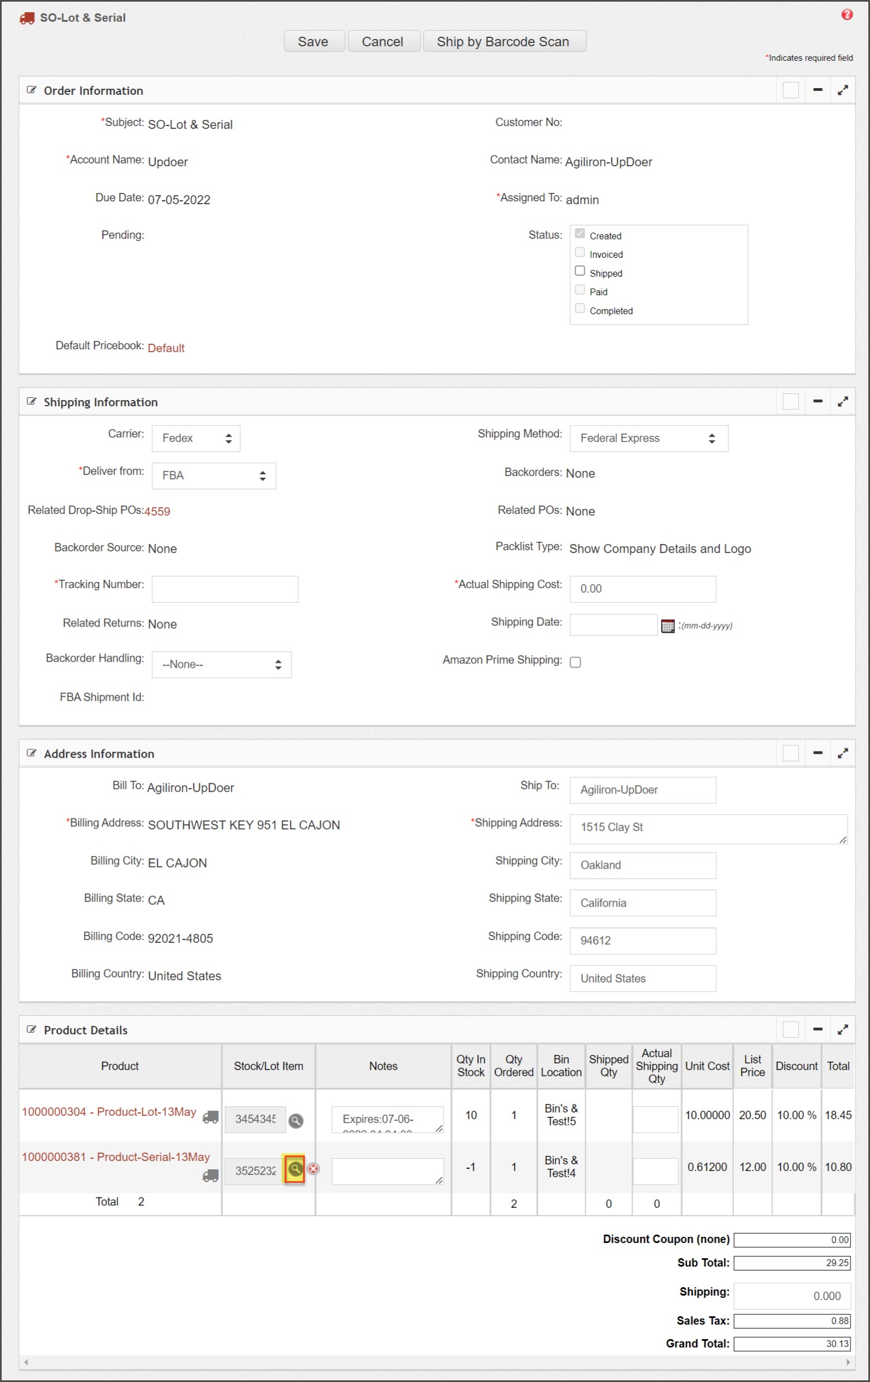Click the empty Notes field for Product-Serial-13May
The height and width of the screenshot is (1382, 870).
coord(387,1171)
